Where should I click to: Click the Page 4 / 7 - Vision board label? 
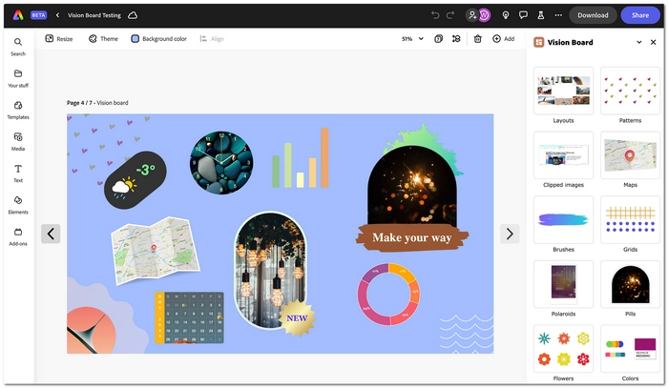point(97,103)
